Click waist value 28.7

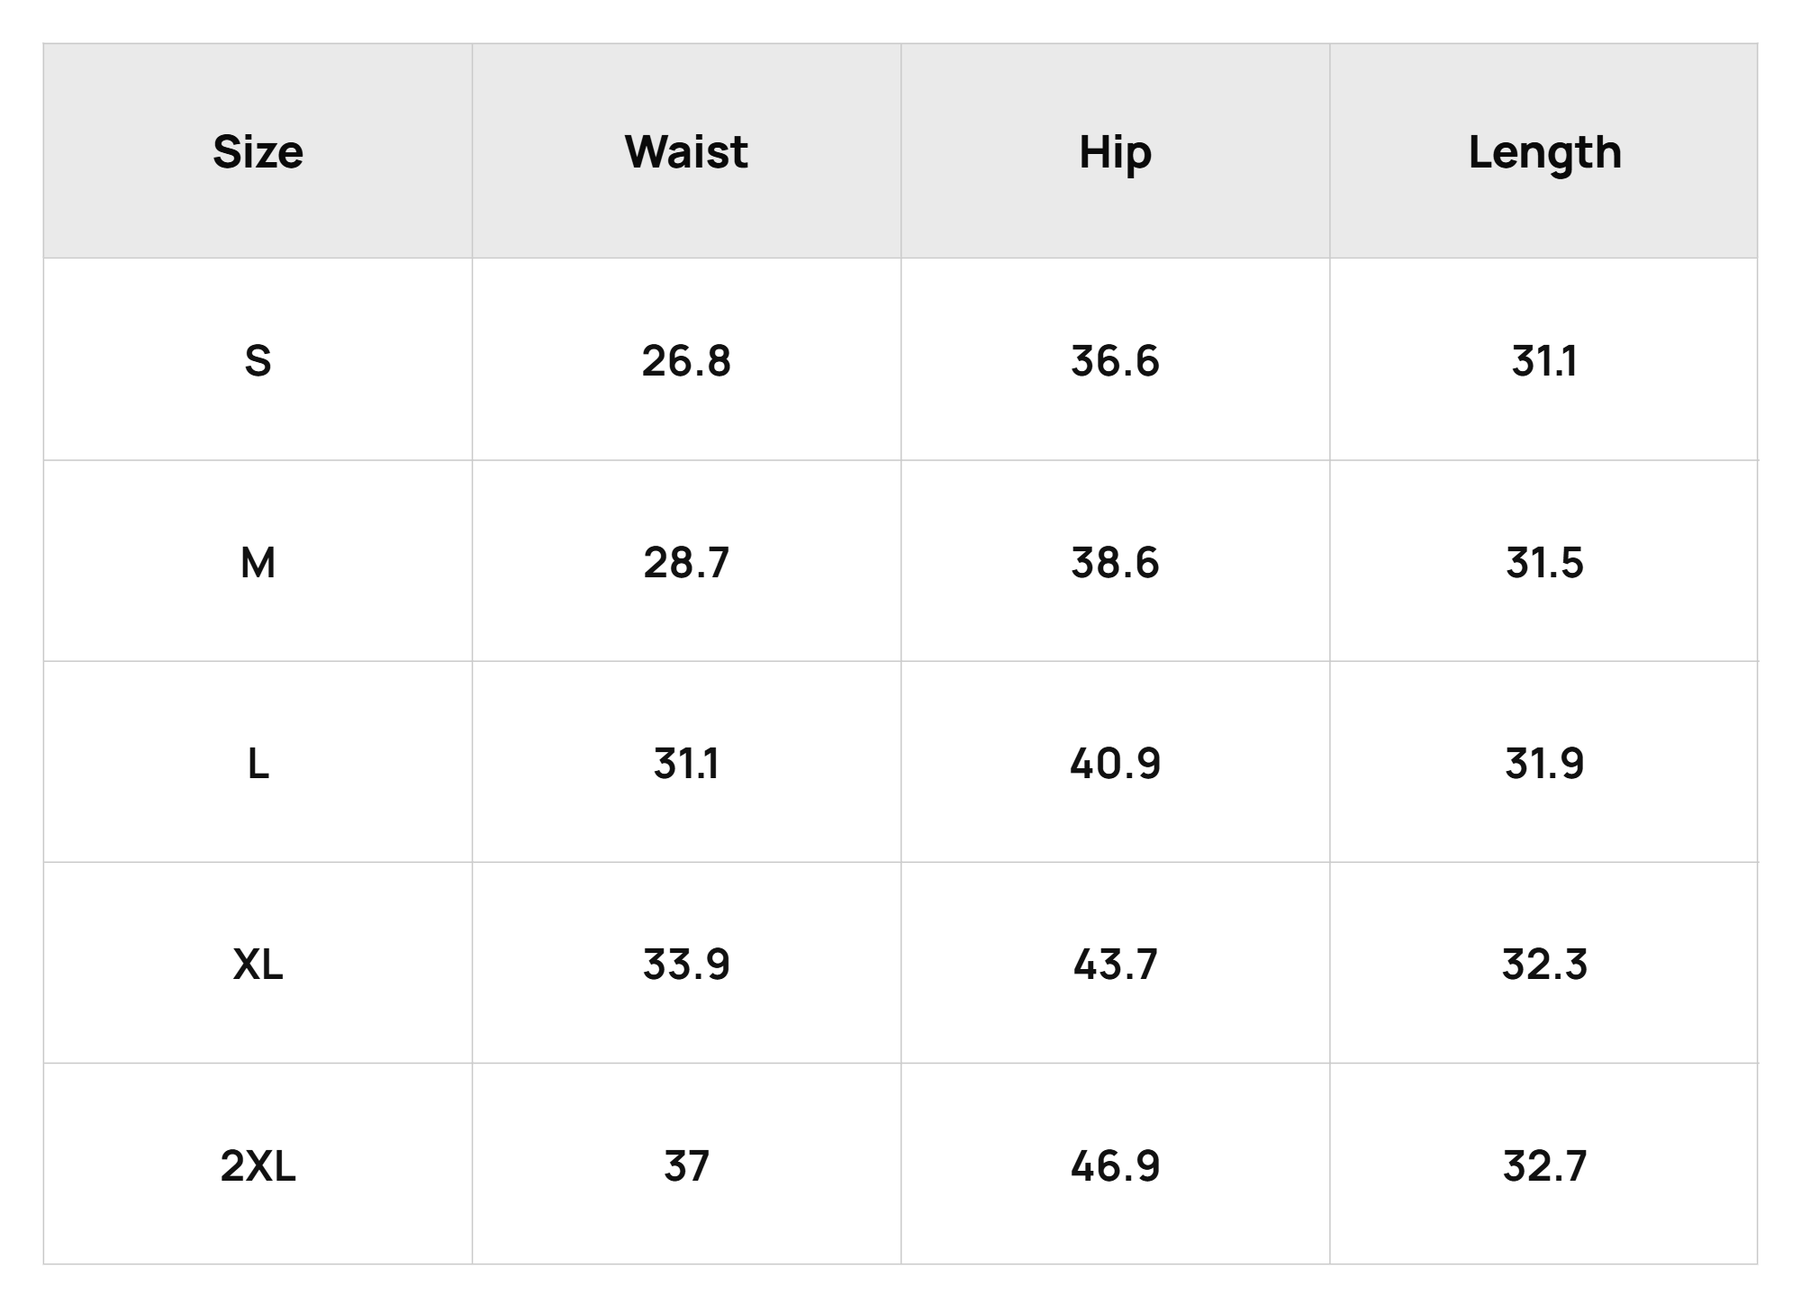coord(686,562)
